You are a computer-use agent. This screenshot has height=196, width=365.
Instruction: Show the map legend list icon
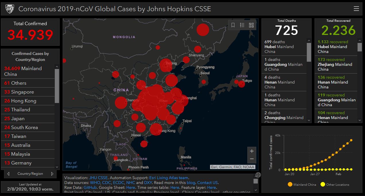pyautogui.click(x=242, y=25)
